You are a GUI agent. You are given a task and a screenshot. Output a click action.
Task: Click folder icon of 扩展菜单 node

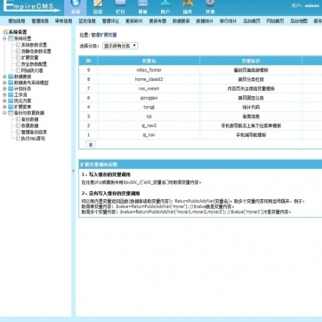(11, 107)
